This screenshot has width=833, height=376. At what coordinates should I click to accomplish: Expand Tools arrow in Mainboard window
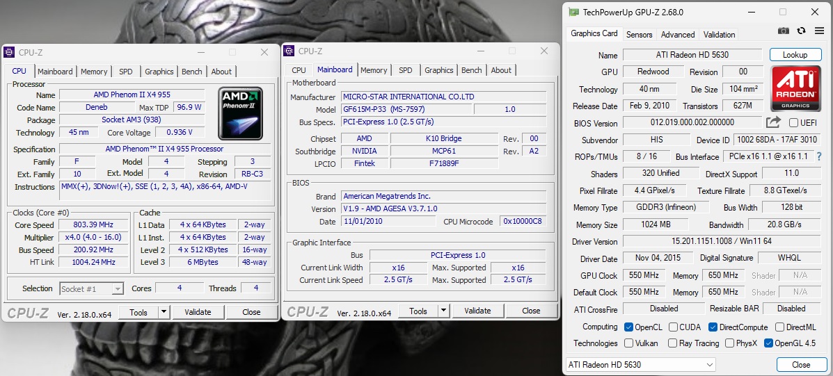(443, 311)
